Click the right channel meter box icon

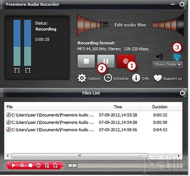(x=27, y=70)
